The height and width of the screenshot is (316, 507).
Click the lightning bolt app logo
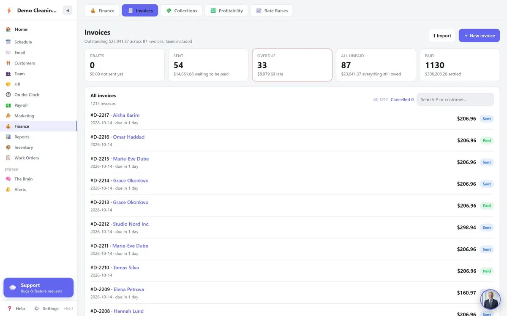[9, 11]
